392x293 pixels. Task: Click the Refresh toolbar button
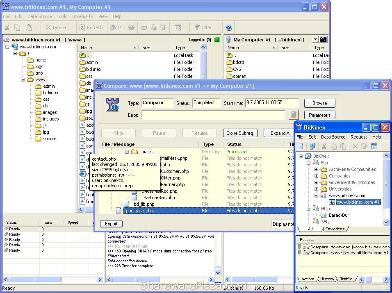click(91, 27)
